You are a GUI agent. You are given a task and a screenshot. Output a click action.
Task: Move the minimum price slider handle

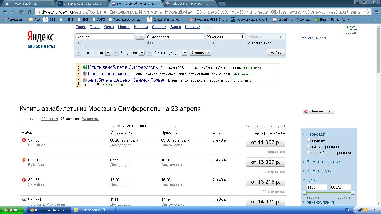(305, 193)
